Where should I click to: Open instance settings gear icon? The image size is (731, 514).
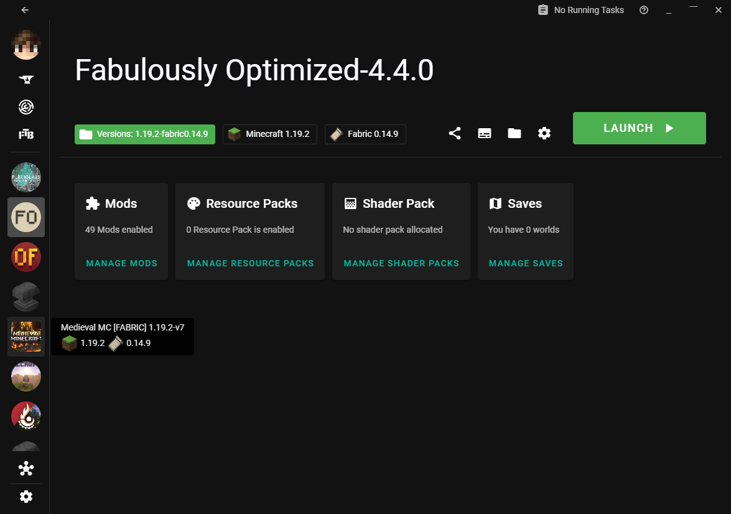click(544, 133)
